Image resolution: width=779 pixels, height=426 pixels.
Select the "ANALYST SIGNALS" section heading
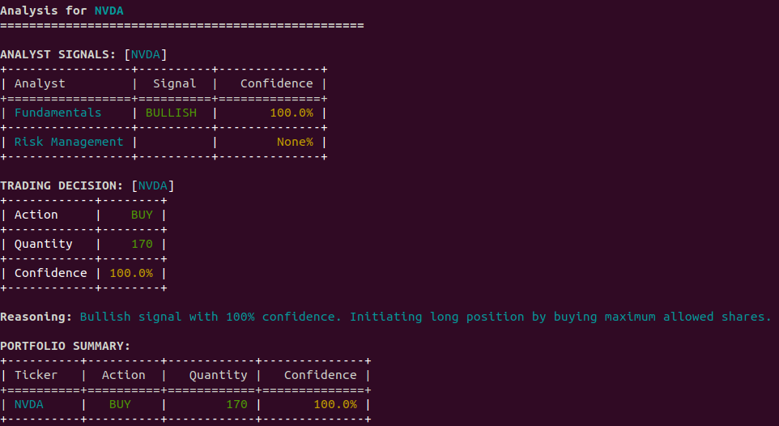pos(58,54)
